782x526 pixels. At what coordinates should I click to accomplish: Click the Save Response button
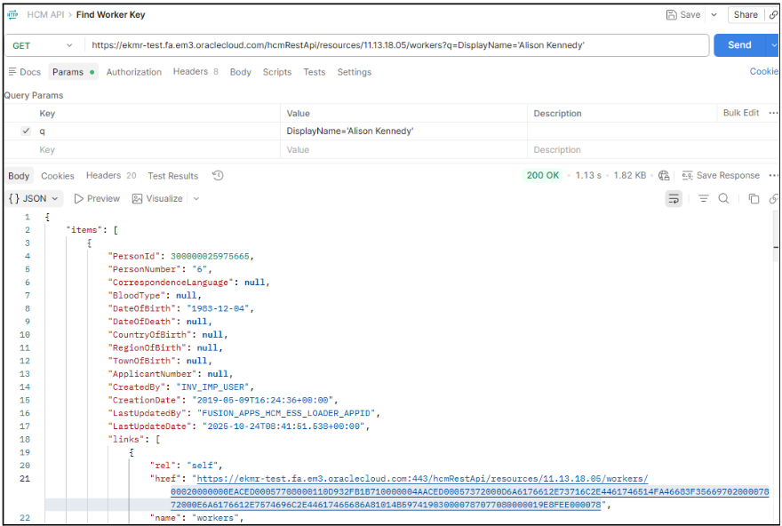pos(721,176)
